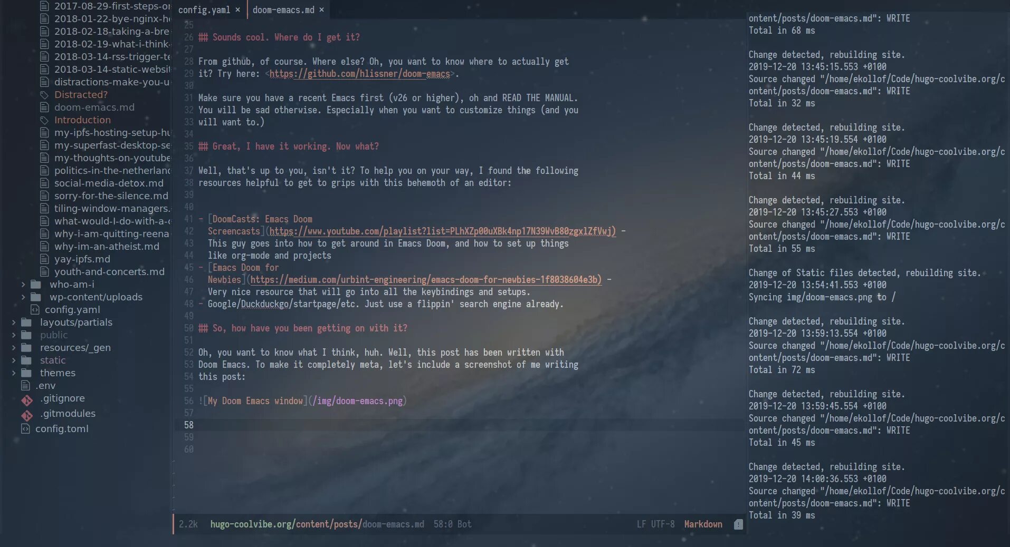Click the tag icon beside Introduction
1010x547 pixels.
pyautogui.click(x=44, y=120)
